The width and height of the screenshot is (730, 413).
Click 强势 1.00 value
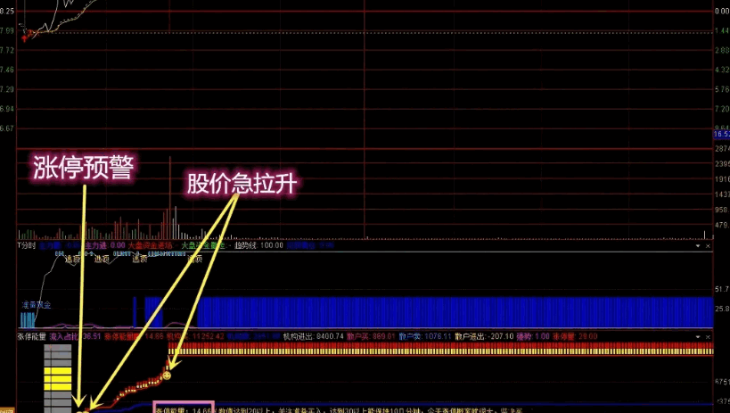coord(533,336)
